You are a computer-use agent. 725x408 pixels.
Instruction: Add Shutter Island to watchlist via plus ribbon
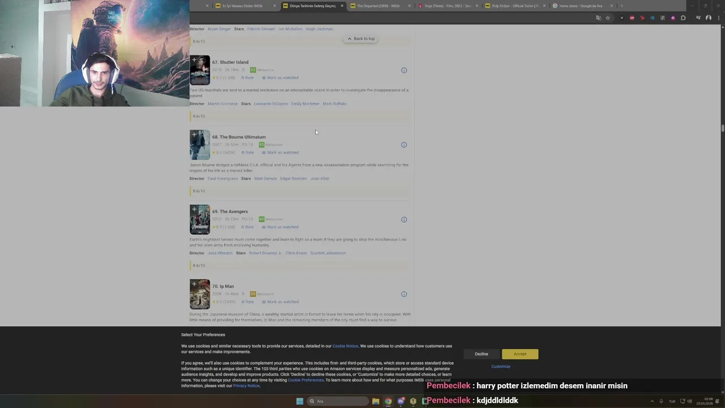(194, 59)
